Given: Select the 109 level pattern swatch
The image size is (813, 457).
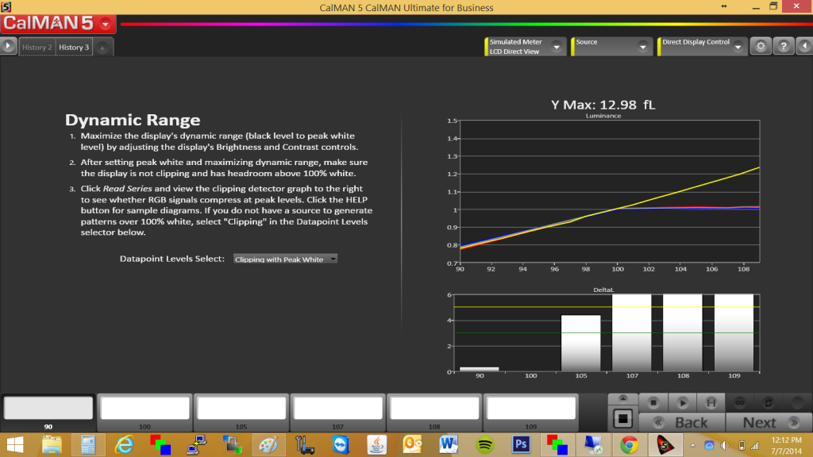Looking at the screenshot, I should click(531, 408).
